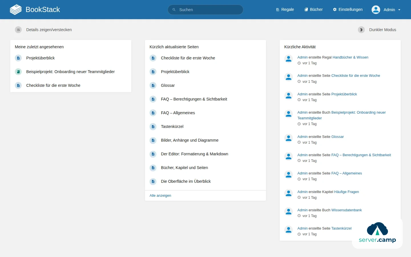Click page icon beside Glossar in updated pages
Screen dimensions: 411x257
click(x=153, y=85)
